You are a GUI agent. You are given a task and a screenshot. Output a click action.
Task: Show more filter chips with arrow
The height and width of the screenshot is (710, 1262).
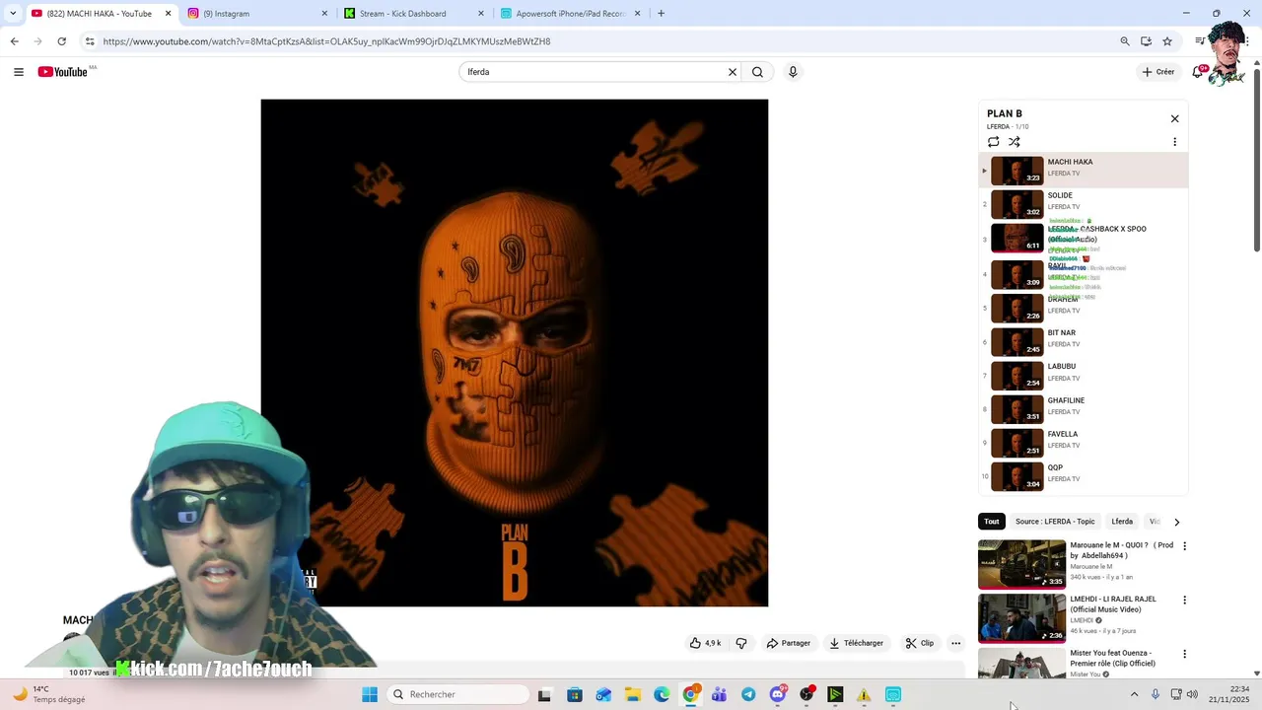tap(1176, 522)
